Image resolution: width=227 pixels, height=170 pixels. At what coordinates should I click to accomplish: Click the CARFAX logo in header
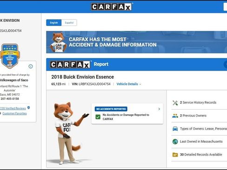(111, 7)
